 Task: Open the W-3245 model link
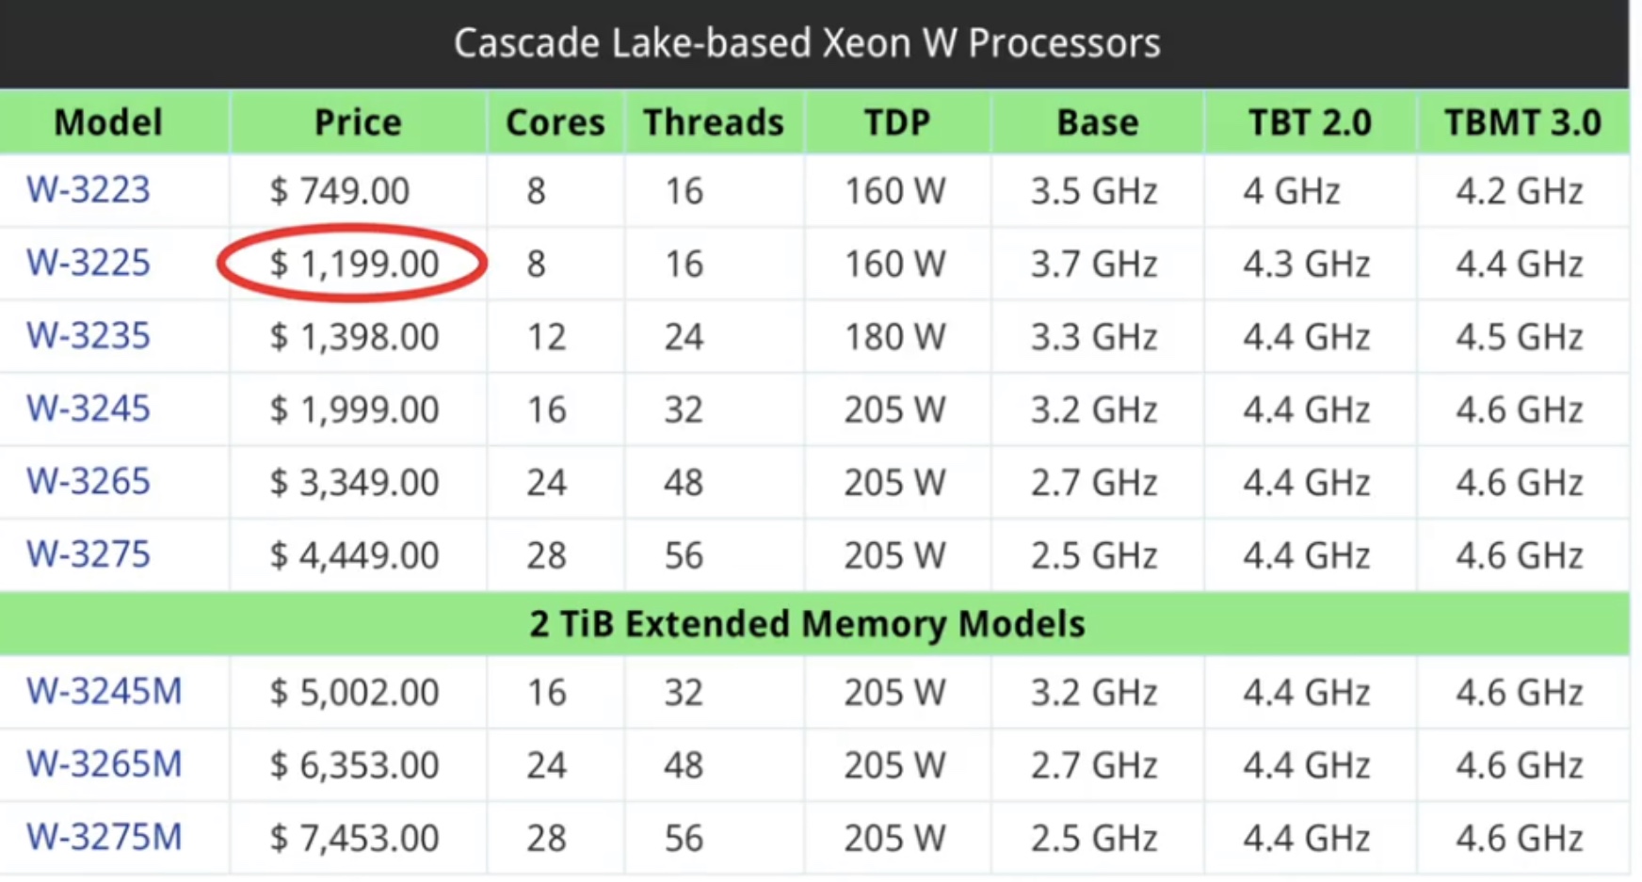click(x=89, y=409)
